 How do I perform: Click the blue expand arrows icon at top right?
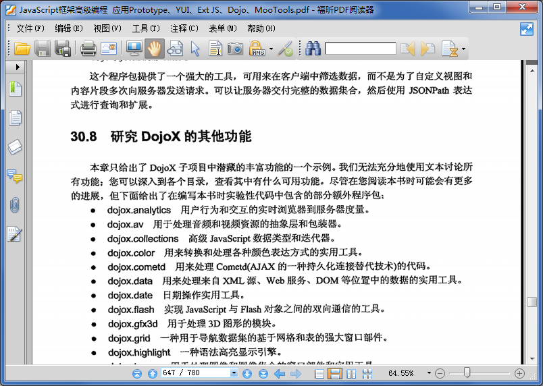coord(527,29)
